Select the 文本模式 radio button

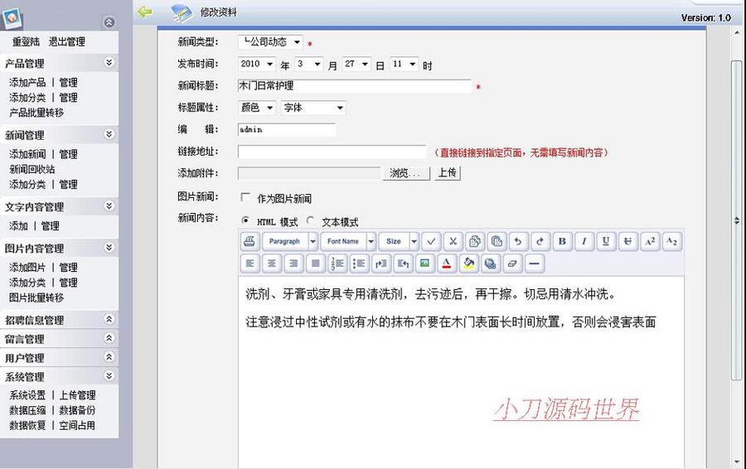coord(310,220)
